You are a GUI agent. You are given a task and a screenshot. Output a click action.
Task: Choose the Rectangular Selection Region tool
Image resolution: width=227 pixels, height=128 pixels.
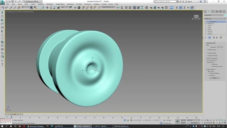pos(39,7)
